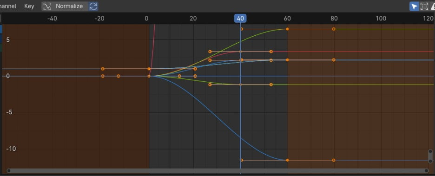The image size is (435, 176).
Task: Select red curve's left handle near frame 27
Action: pos(210,52)
